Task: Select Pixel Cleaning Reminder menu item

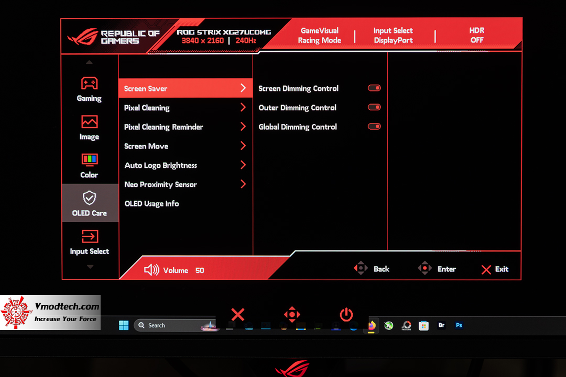Action: point(185,127)
